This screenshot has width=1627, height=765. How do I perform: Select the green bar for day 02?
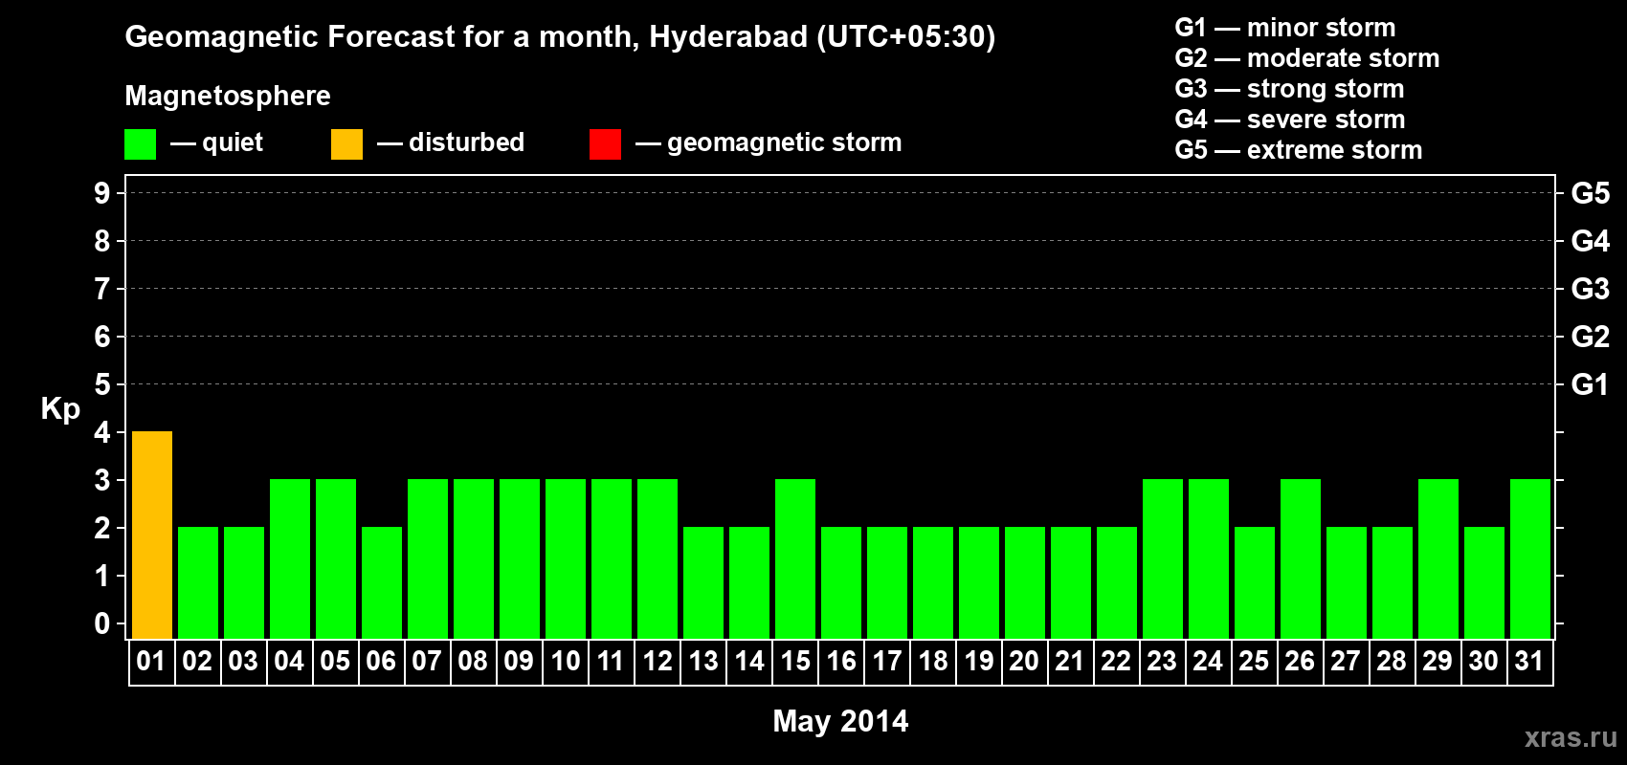(x=198, y=582)
